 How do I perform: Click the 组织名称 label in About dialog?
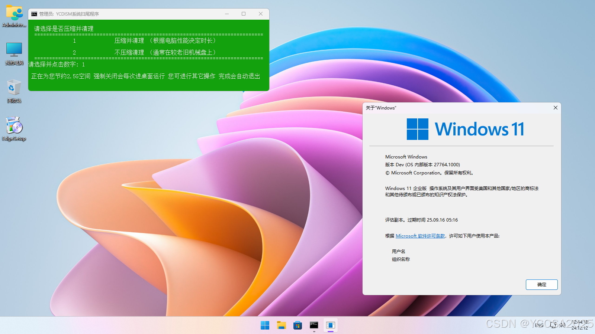(401, 259)
